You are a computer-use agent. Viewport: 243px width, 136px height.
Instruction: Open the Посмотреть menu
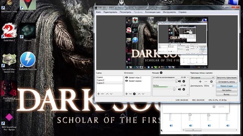click(125, 12)
